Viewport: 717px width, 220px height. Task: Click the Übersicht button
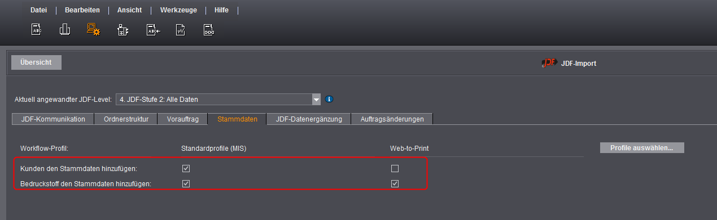pos(36,62)
